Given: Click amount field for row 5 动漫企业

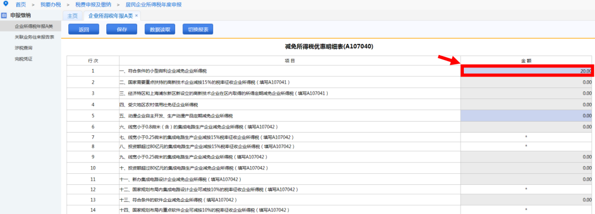Looking at the screenshot, I should pos(527,116).
